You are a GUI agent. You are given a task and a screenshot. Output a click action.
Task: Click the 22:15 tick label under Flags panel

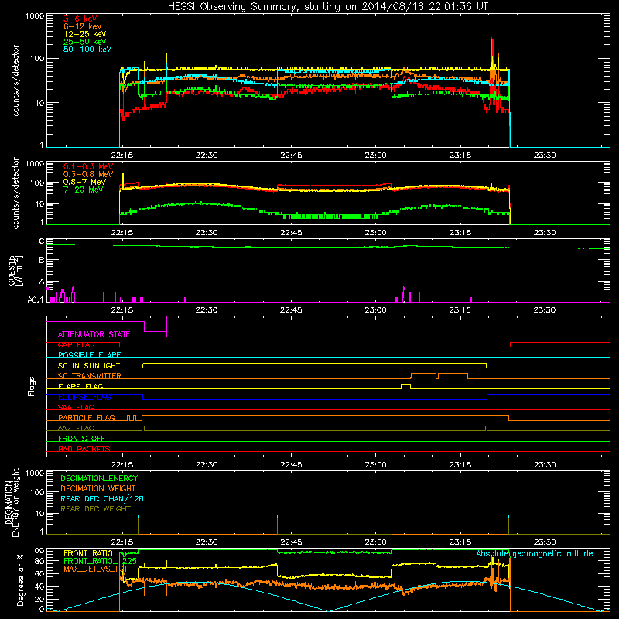point(122,465)
